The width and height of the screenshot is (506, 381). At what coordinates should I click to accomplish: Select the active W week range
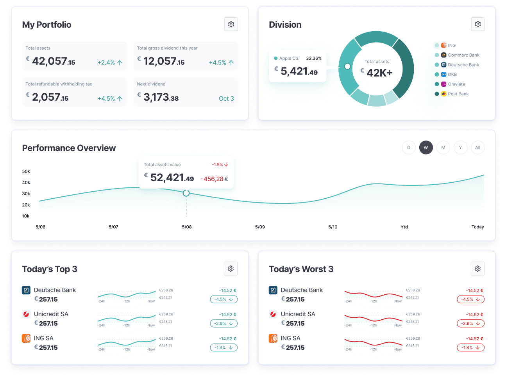click(426, 148)
